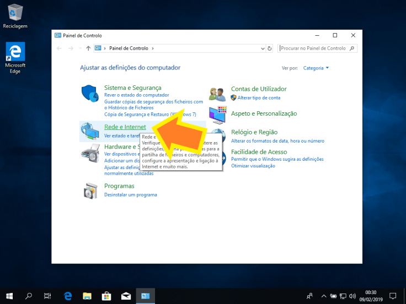The height and width of the screenshot is (304, 406).
Task: Click the up arrow navigation button
Action: tap(88, 48)
